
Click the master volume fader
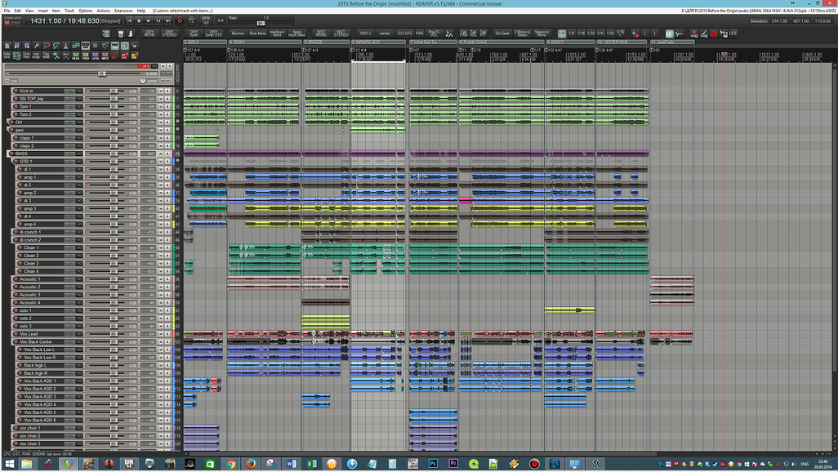click(102, 73)
